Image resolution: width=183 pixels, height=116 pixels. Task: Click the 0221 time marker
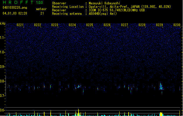tap(20, 25)
